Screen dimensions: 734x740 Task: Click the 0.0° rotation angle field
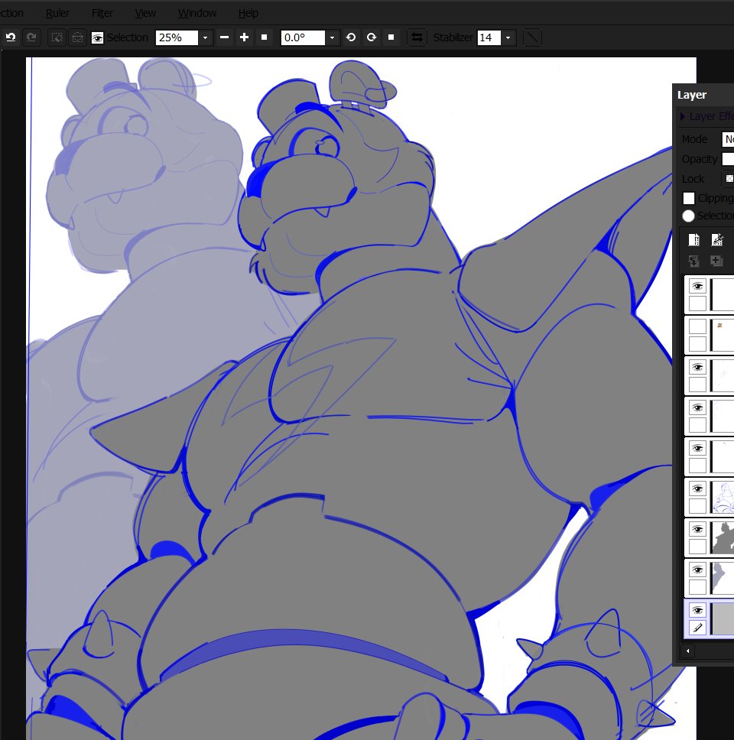click(x=303, y=37)
